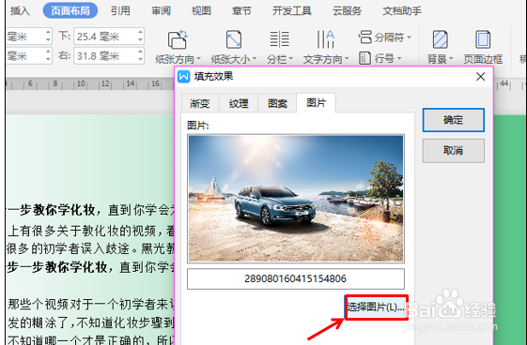Close the 填充效果 dialog

pos(481,77)
